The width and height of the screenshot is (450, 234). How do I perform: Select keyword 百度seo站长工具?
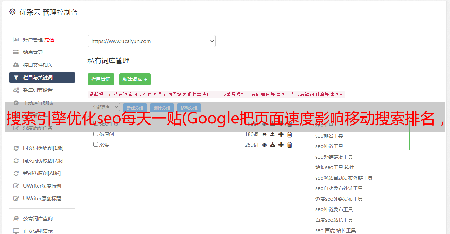coord(334,220)
